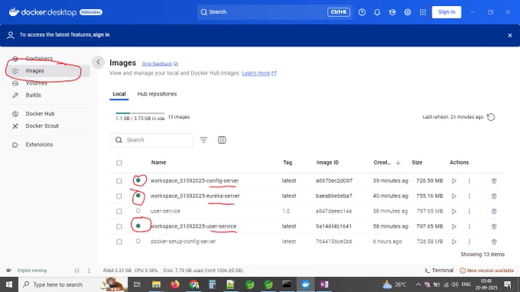Screen dimensions: 520x292
Task: Delete the workspace_01092025-user-service image
Action: point(494,227)
